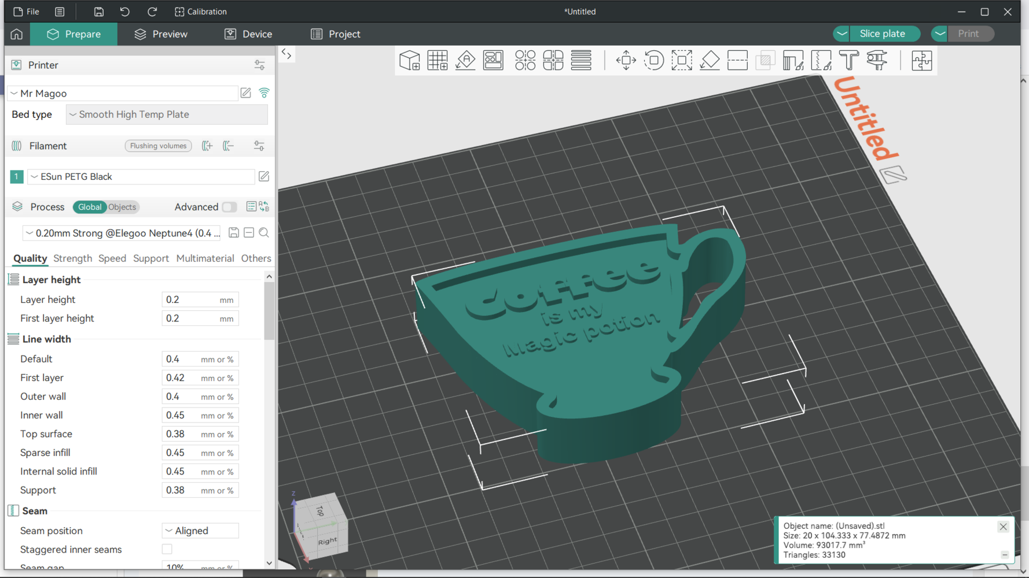The image size is (1029, 578).
Task: Activate the Move tool
Action: [626, 60]
